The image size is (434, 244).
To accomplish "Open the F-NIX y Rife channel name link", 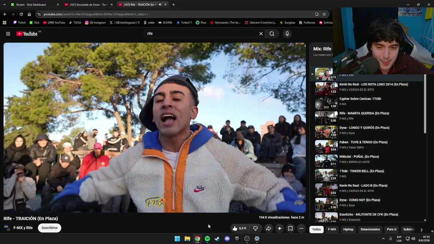I will point(23,228).
